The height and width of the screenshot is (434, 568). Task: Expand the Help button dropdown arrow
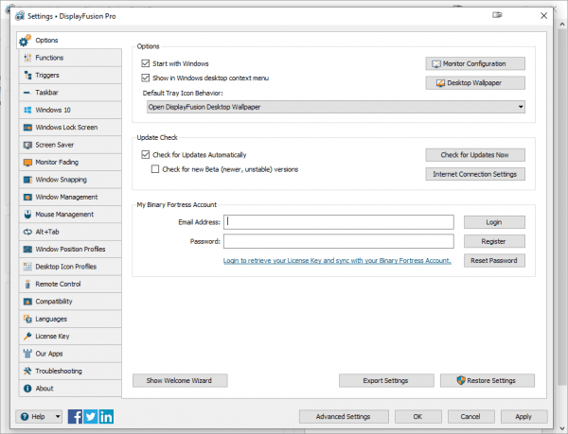click(x=58, y=417)
